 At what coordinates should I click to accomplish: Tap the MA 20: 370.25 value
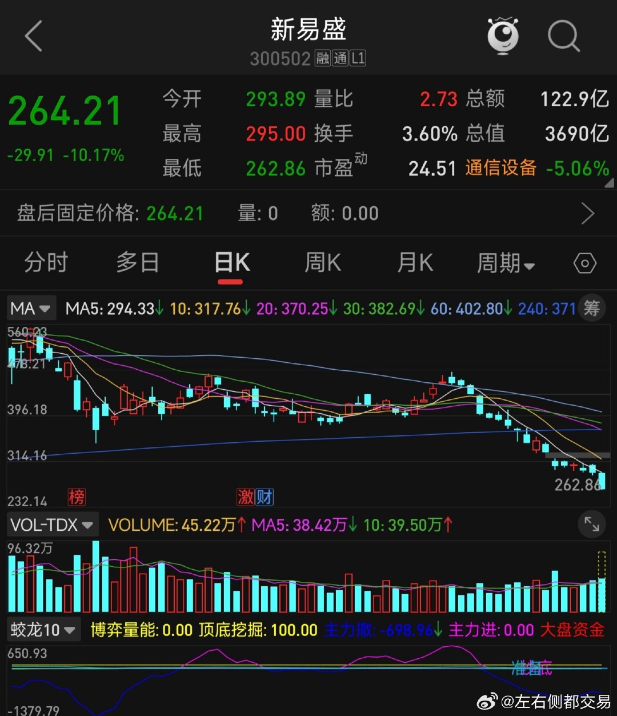point(297,309)
